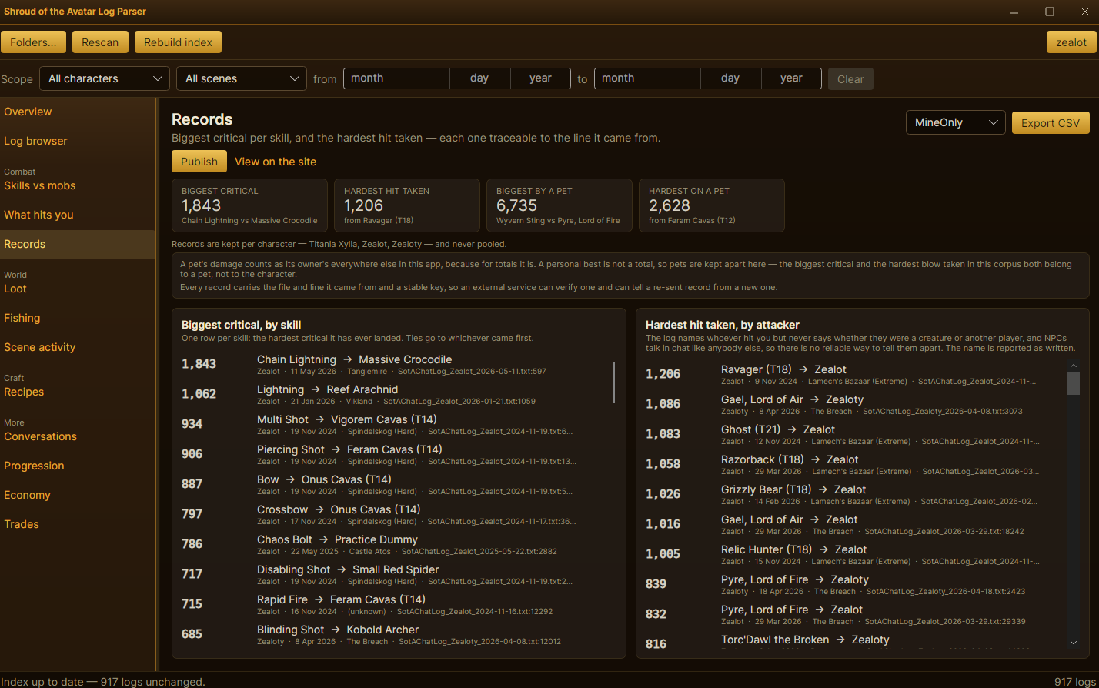This screenshot has height=688, width=1099.
Task: Open the Conversations page
Action: [77, 436]
